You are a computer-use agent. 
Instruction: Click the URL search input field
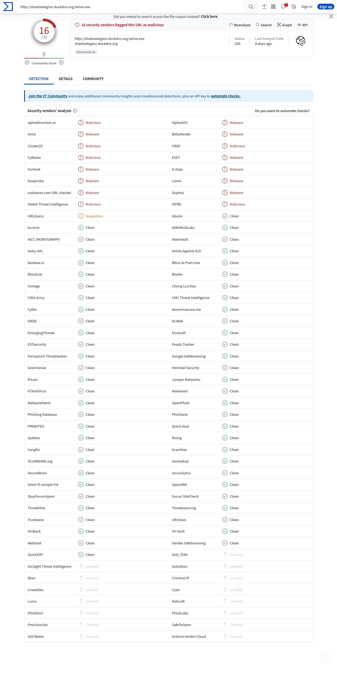(131, 7)
